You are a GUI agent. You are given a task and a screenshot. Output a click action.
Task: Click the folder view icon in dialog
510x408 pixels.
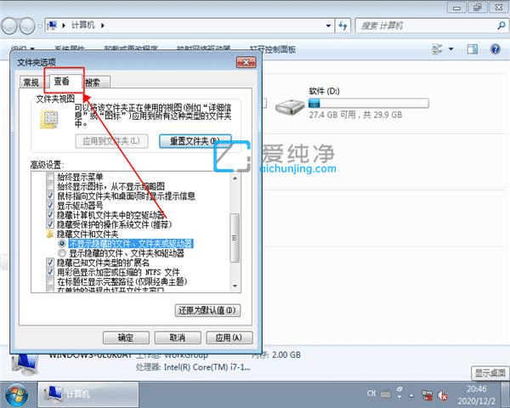point(49,119)
